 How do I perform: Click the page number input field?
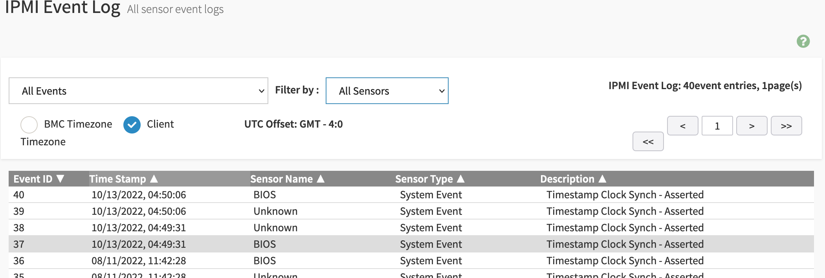click(x=717, y=126)
